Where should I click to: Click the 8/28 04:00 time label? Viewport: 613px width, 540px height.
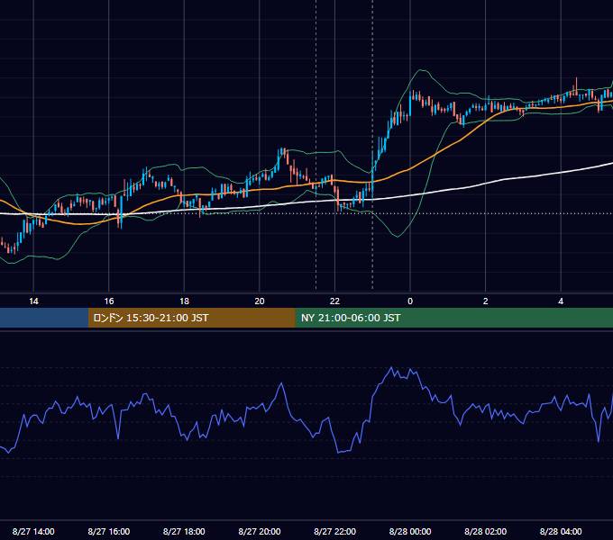click(561, 531)
